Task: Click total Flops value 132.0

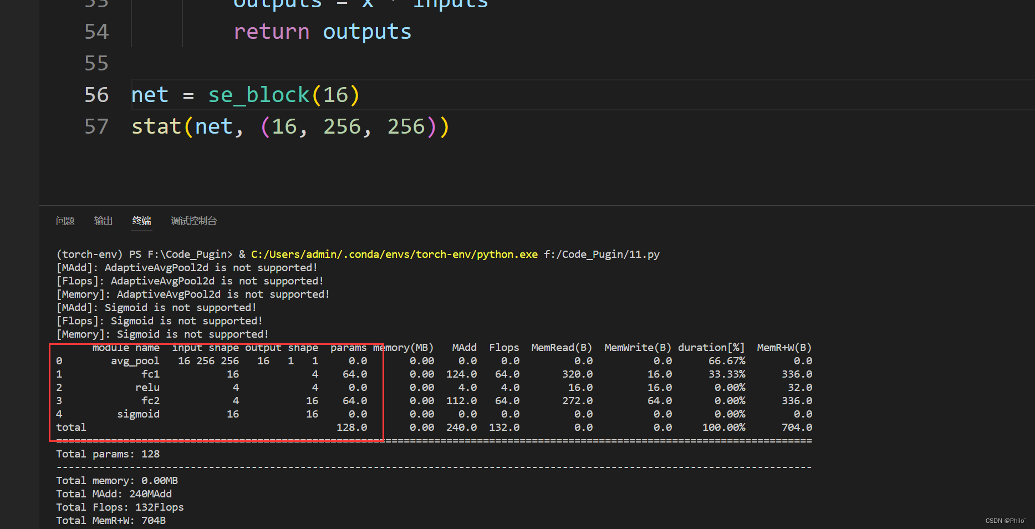Action: pyautogui.click(x=504, y=428)
